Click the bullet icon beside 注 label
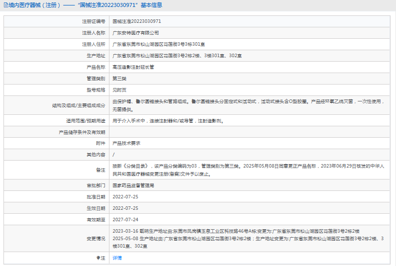 click(x=98, y=258)
